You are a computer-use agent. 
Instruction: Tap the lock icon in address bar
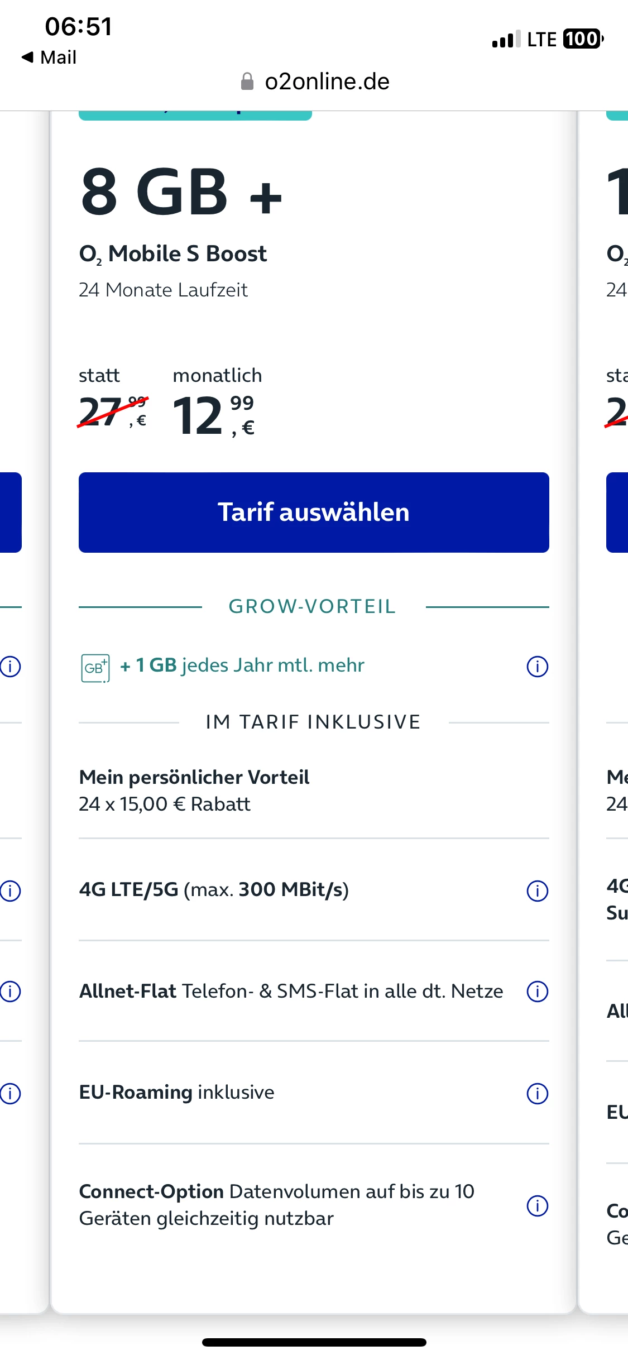pyautogui.click(x=247, y=82)
